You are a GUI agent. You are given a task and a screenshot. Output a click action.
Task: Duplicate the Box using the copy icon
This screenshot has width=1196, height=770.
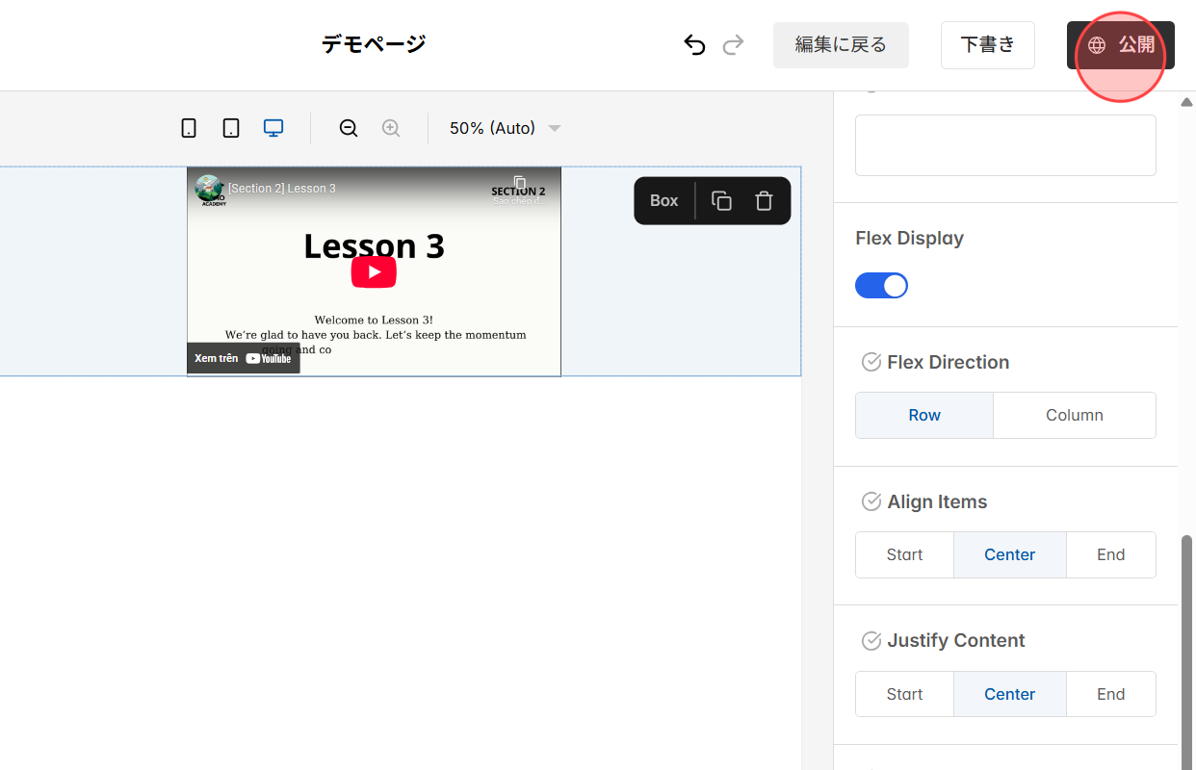pyautogui.click(x=721, y=200)
